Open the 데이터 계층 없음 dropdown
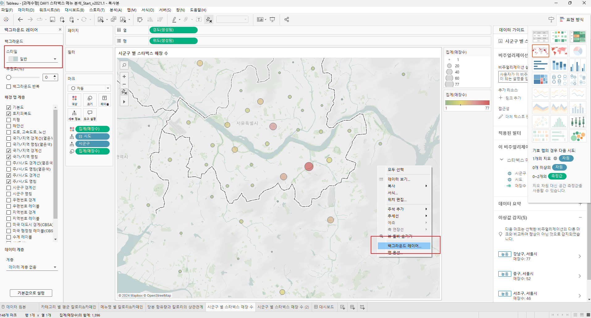Image resolution: width=591 pixels, height=318 pixels. [x=32, y=267]
